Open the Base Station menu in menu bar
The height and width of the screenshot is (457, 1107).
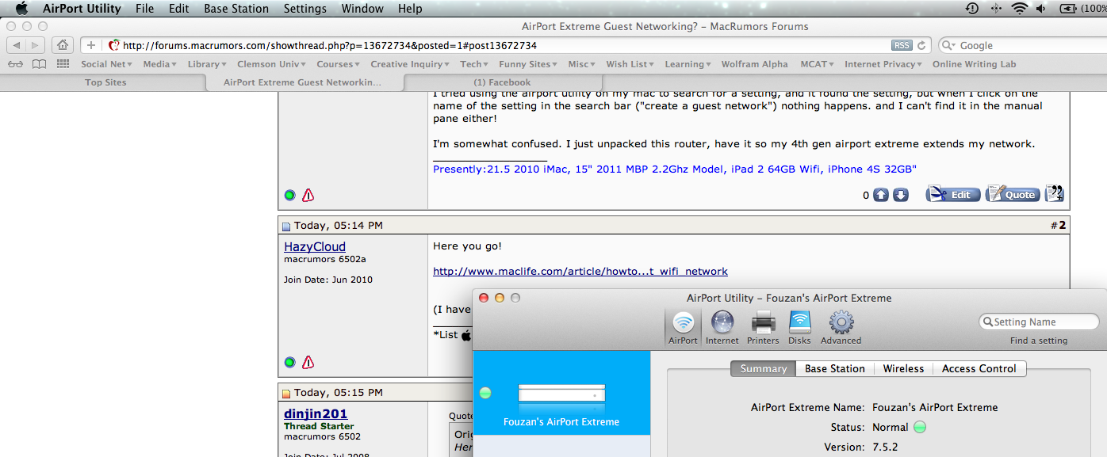point(236,9)
